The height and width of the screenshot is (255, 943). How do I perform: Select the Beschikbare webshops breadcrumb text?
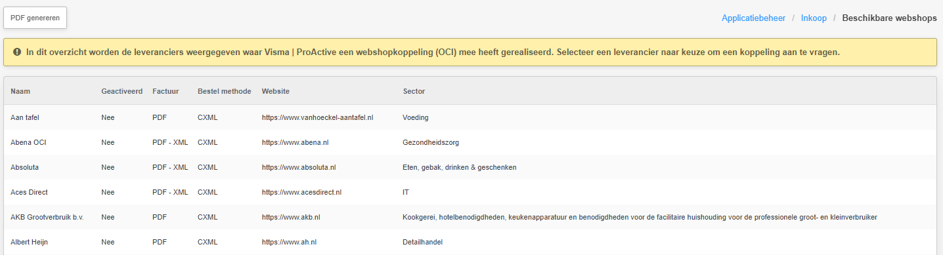click(x=889, y=18)
